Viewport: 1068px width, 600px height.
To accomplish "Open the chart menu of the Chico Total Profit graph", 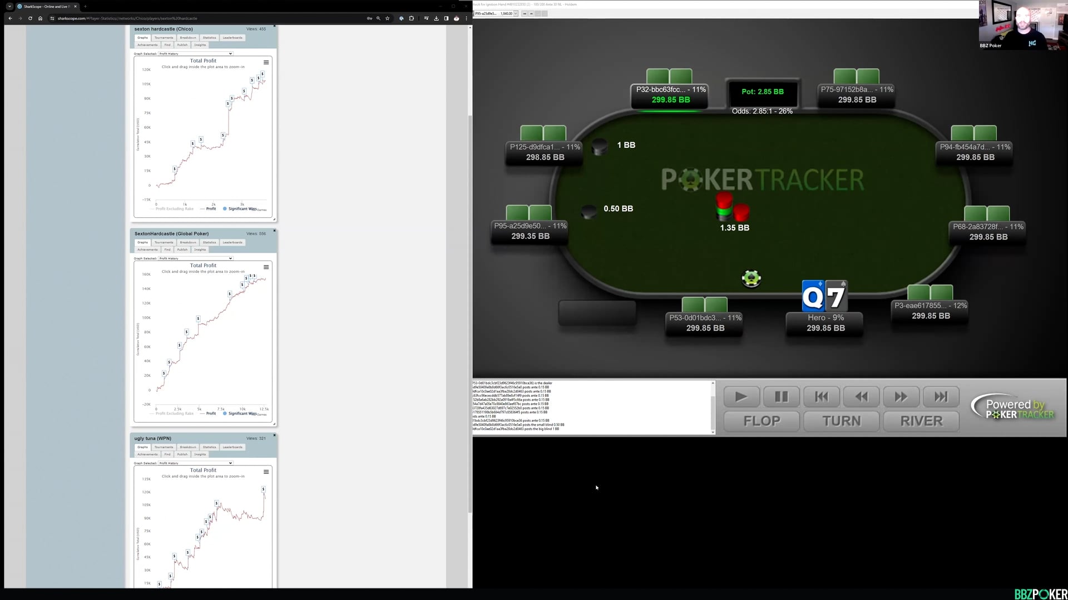I will point(266,62).
